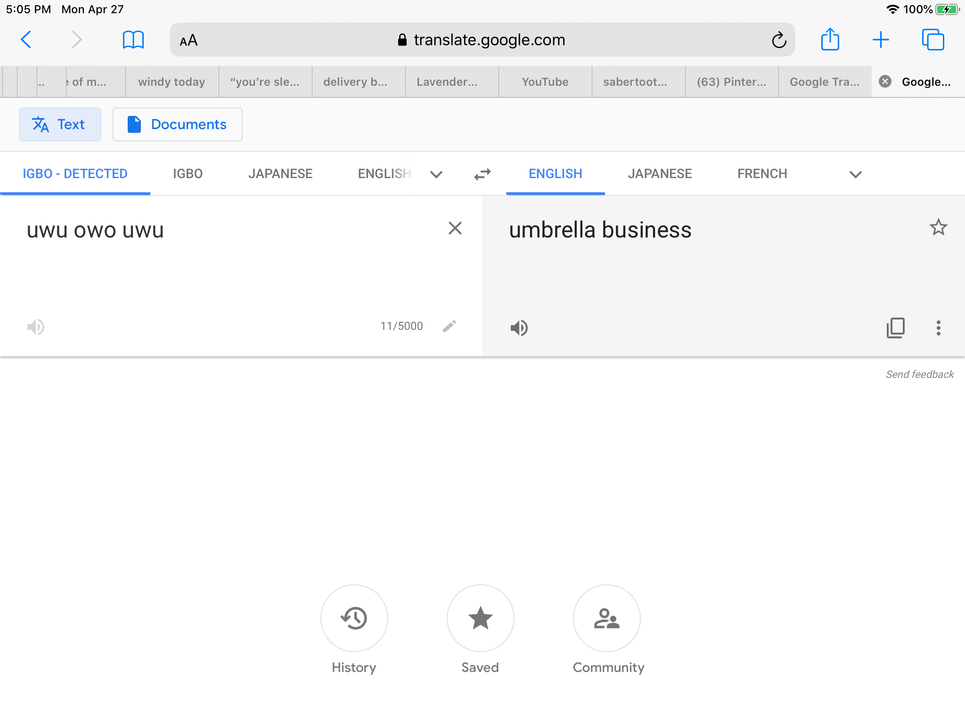The width and height of the screenshot is (965, 712).
Task: Open the translation History
Action: pyautogui.click(x=354, y=618)
